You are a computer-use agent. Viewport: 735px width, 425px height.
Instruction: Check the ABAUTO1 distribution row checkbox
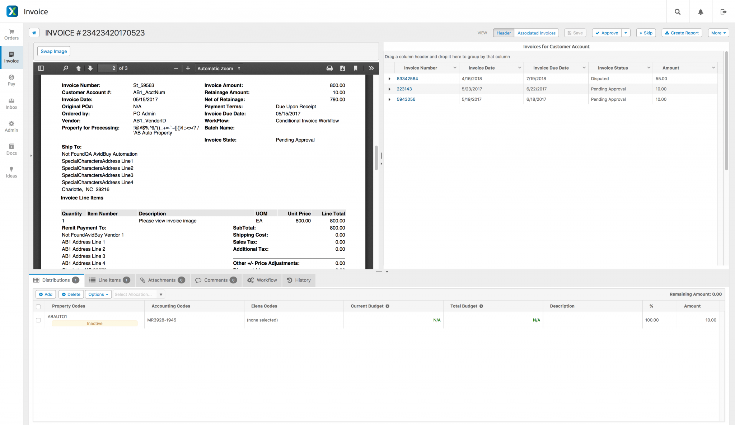pos(38,320)
